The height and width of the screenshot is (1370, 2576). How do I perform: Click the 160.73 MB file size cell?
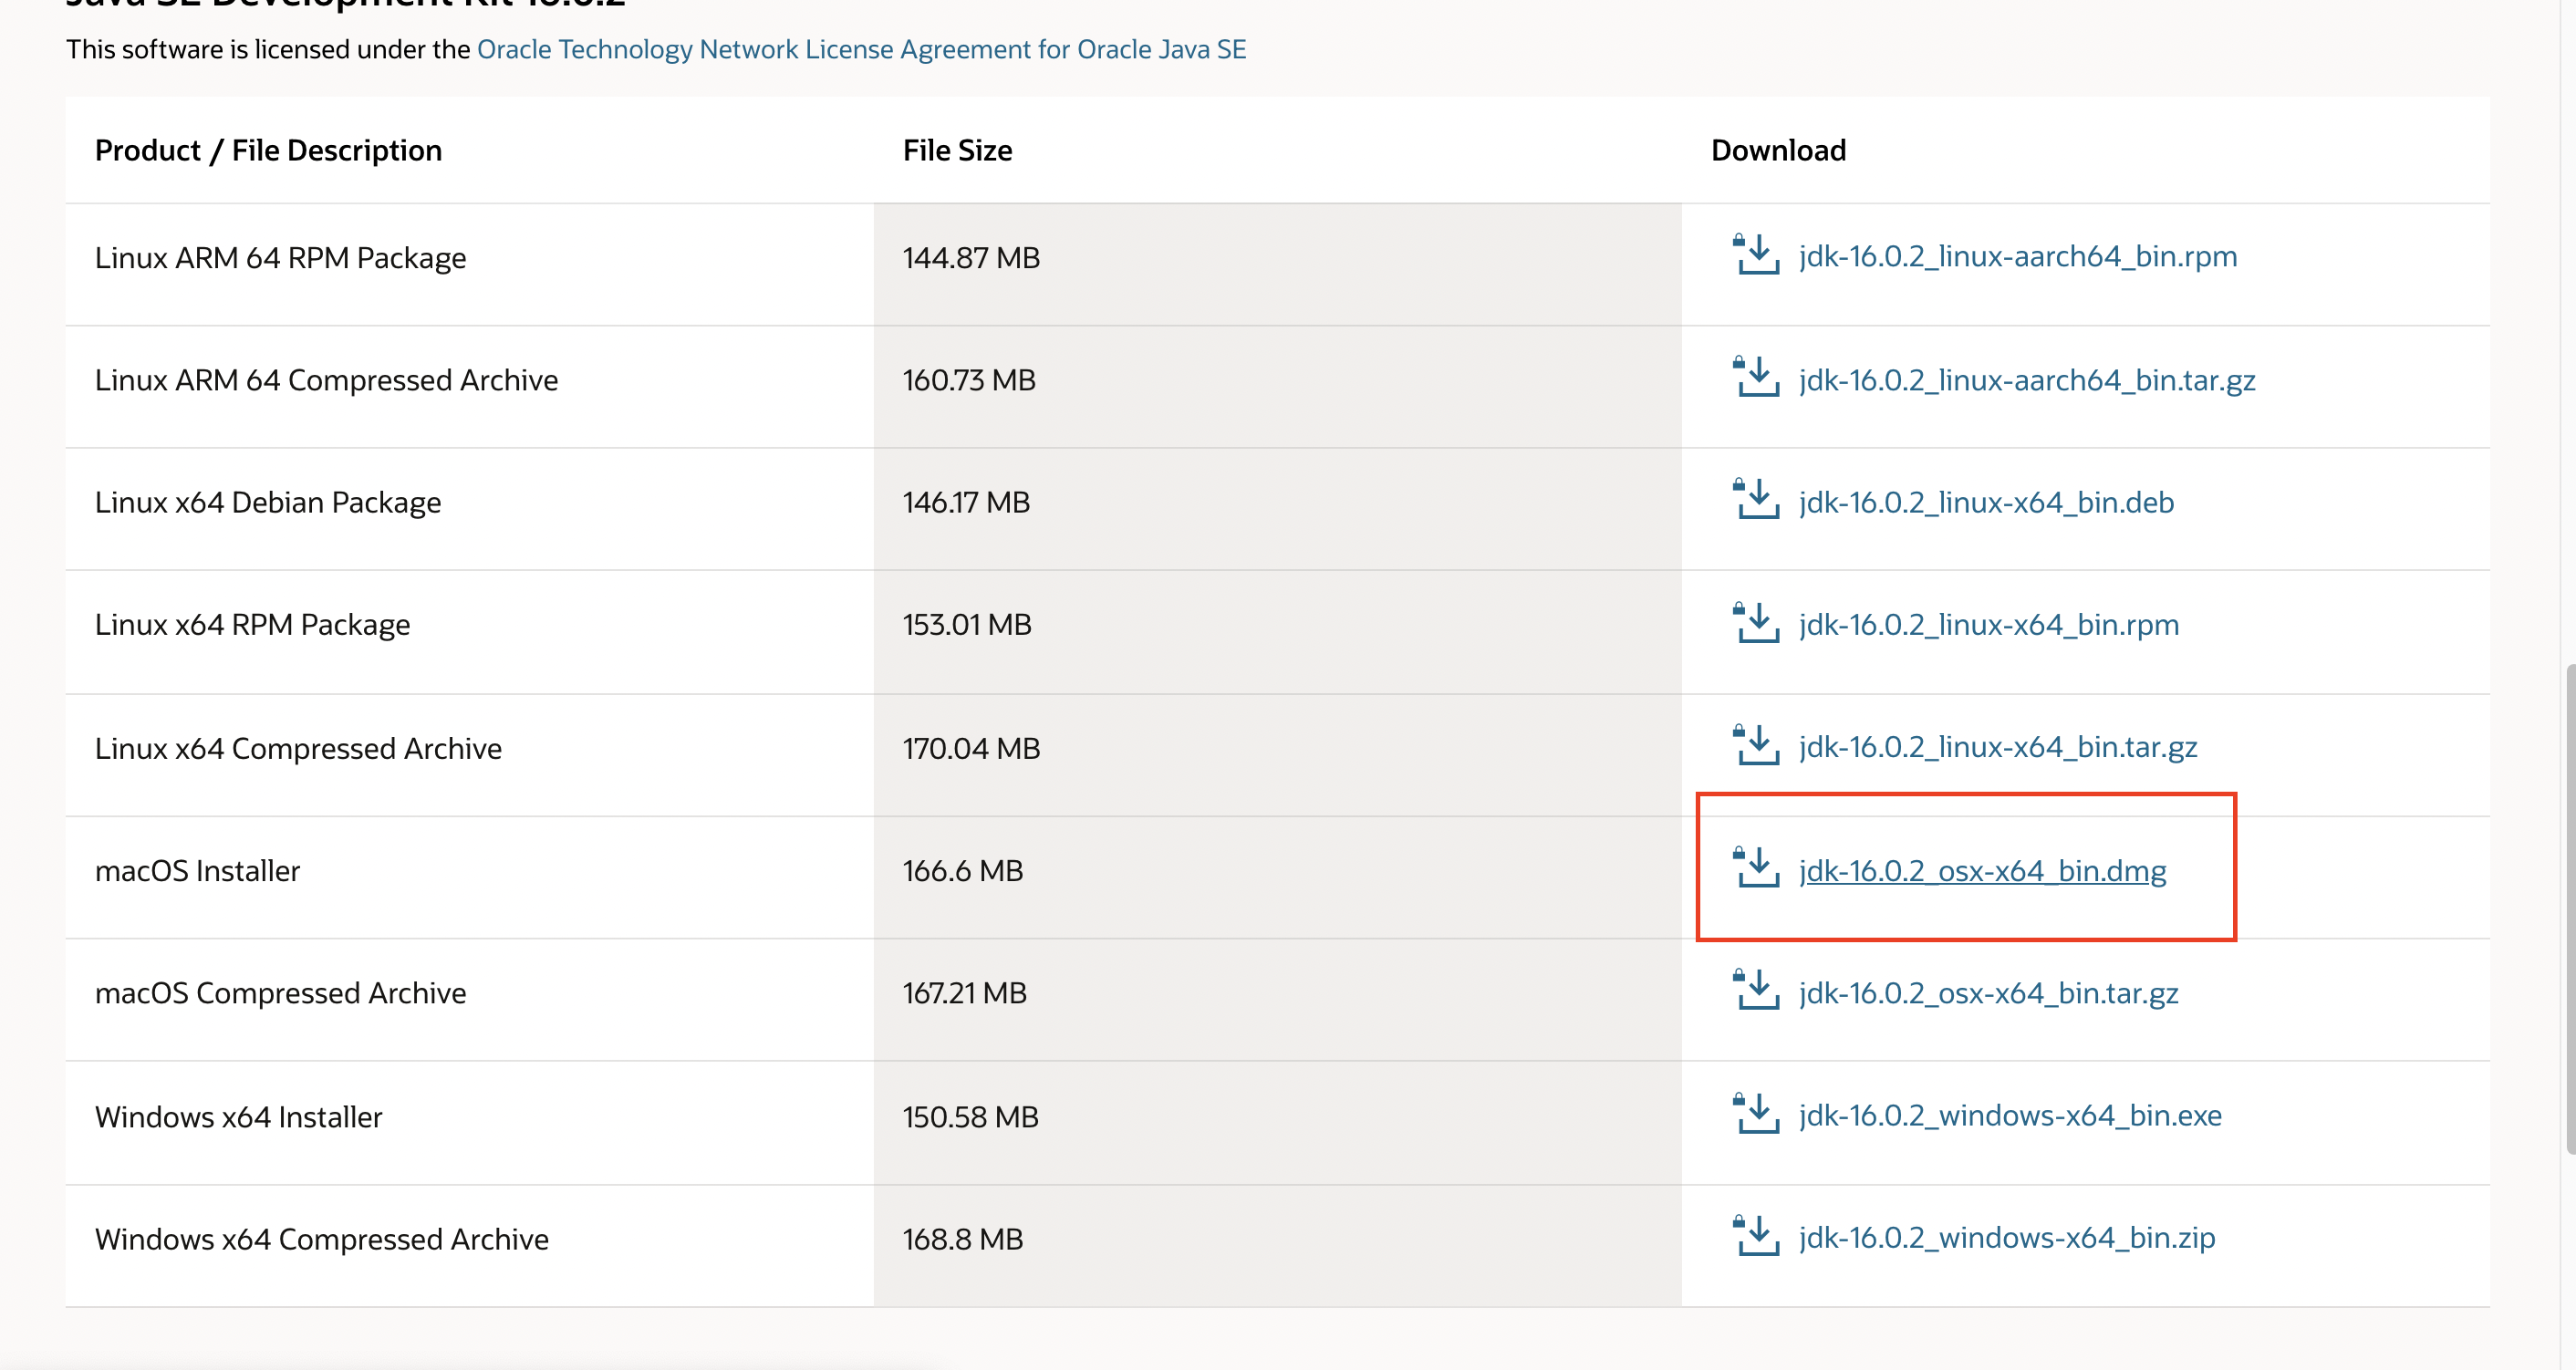pyautogui.click(x=1278, y=387)
